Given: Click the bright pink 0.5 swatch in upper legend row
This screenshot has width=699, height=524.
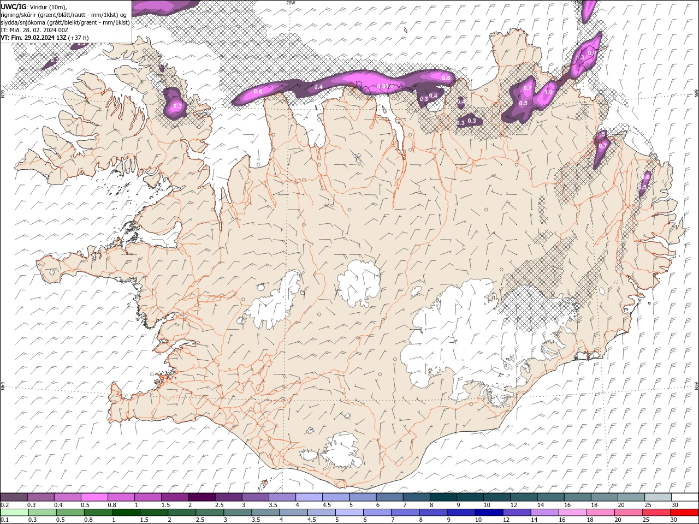Looking at the screenshot, I should [x=94, y=497].
